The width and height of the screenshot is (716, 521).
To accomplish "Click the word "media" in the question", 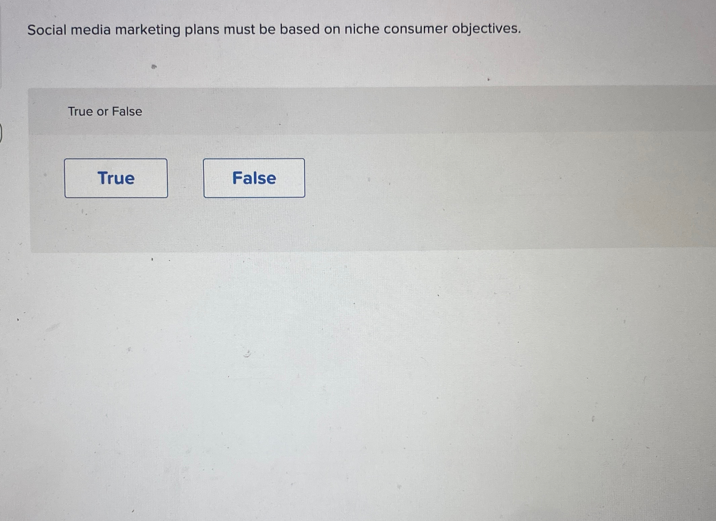I will click(x=91, y=30).
